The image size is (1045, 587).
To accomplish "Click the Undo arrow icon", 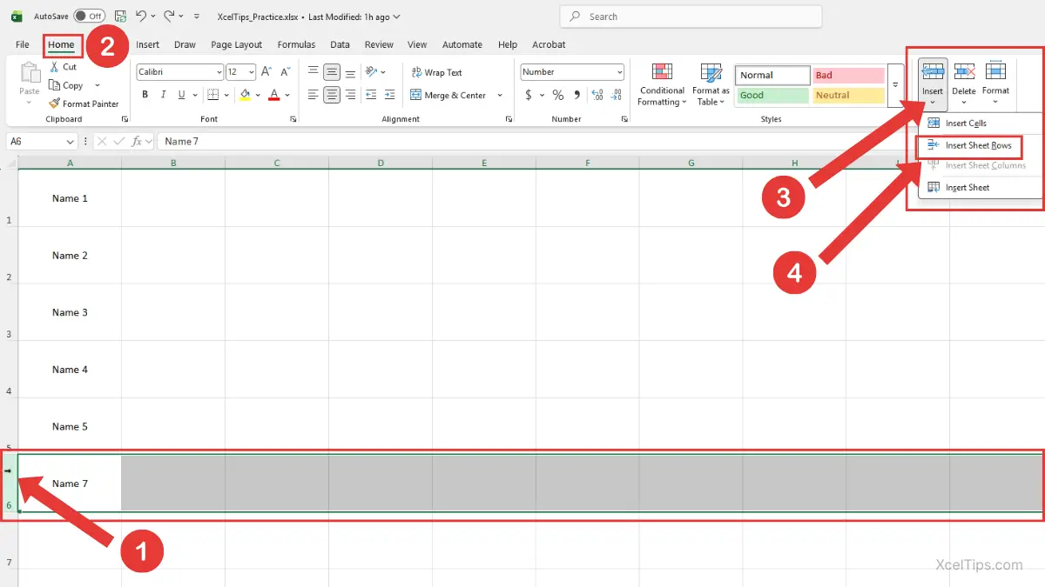I will (x=141, y=16).
